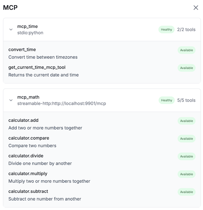Click the calculator.subtract Available badge
Viewport: 203px width, 210px height.
187,192
